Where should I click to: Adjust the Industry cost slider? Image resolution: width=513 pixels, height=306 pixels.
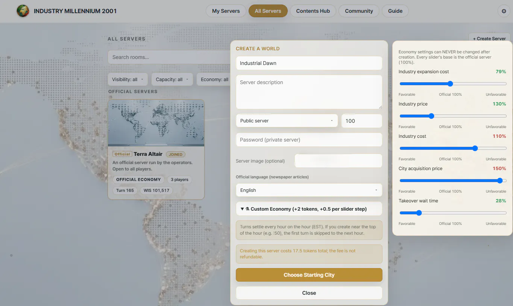(x=453, y=148)
